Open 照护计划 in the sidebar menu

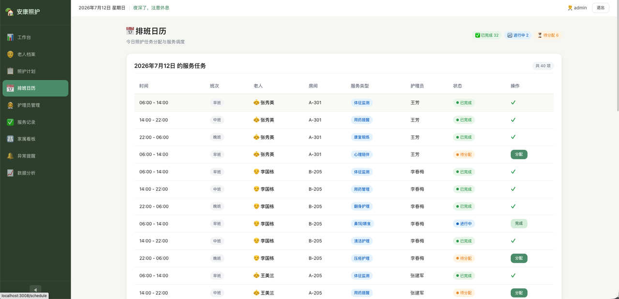click(35, 71)
